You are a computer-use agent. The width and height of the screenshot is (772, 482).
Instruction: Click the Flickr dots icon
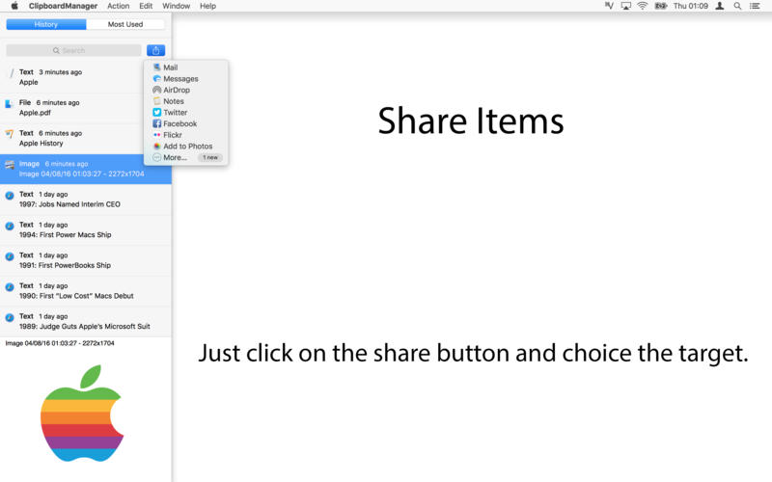point(156,135)
